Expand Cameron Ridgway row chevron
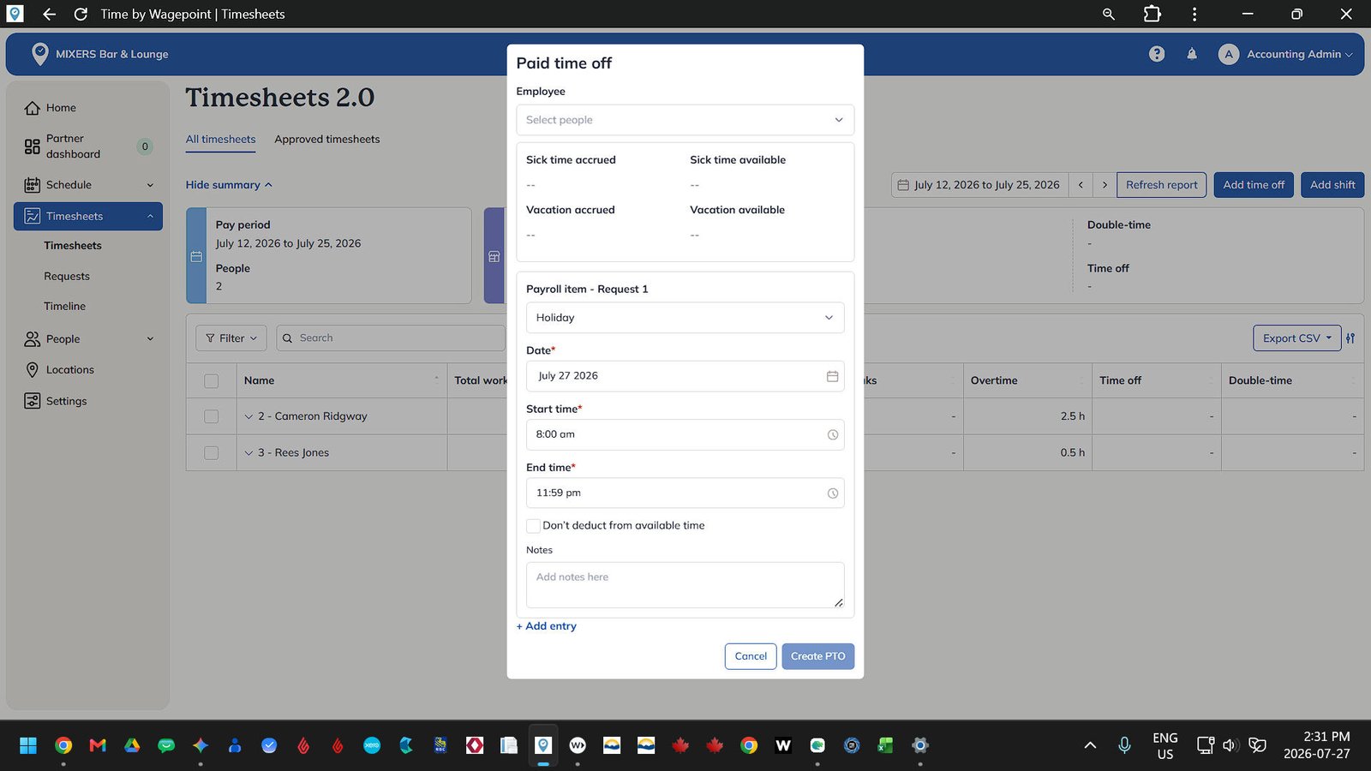Image resolution: width=1371 pixels, height=771 pixels. coord(248,416)
